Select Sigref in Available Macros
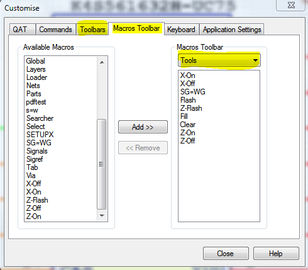Image resolution: width=308 pixels, height=270 pixels. point(35,159)
